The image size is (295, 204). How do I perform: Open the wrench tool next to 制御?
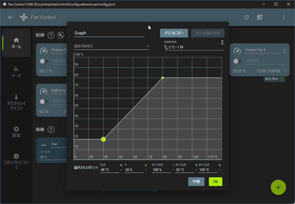click(x=61, y=35)
